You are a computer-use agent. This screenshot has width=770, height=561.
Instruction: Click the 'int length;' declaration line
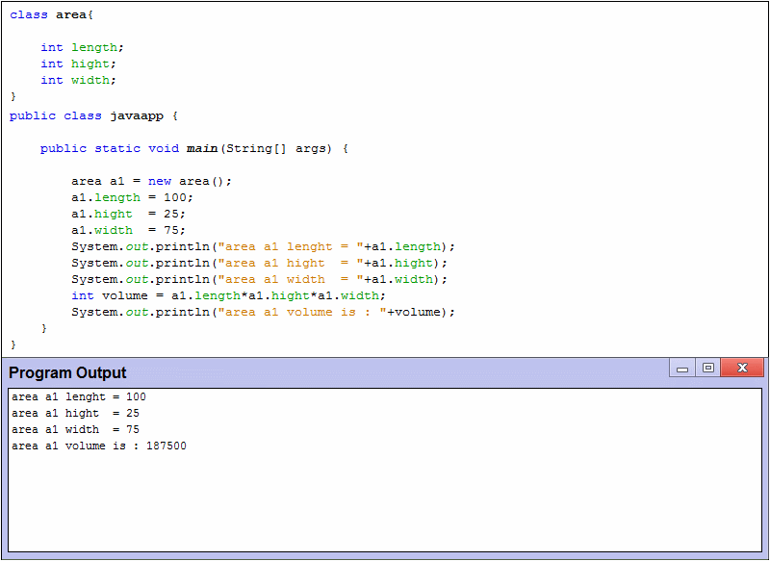click(x=82, y=47)
